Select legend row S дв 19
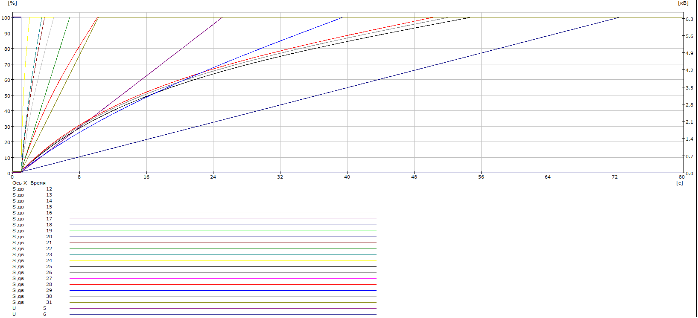This screenshot has width=698, height=318. 32,231
